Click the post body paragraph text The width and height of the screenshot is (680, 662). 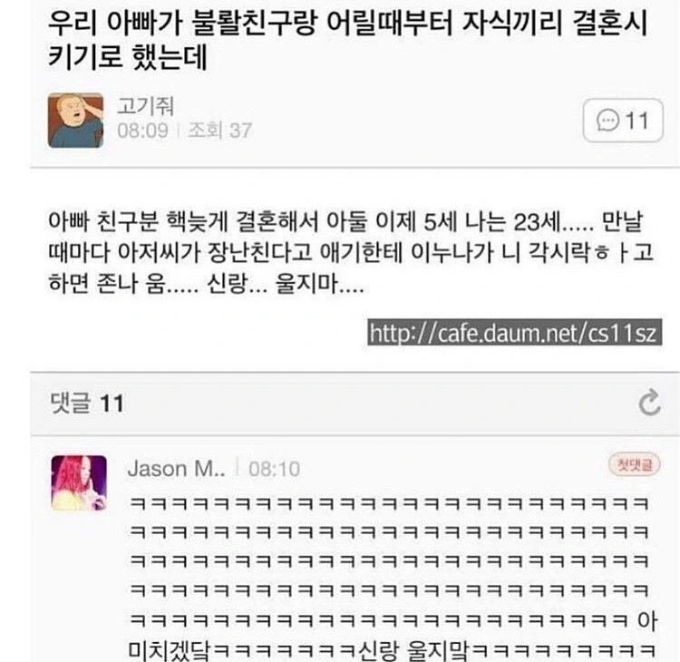(x=350, y=252)
